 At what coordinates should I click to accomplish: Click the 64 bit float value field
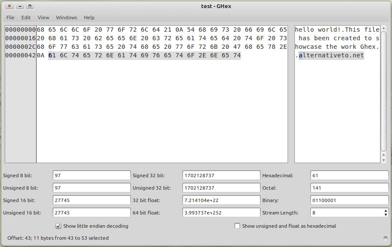(x=220, y=213)
